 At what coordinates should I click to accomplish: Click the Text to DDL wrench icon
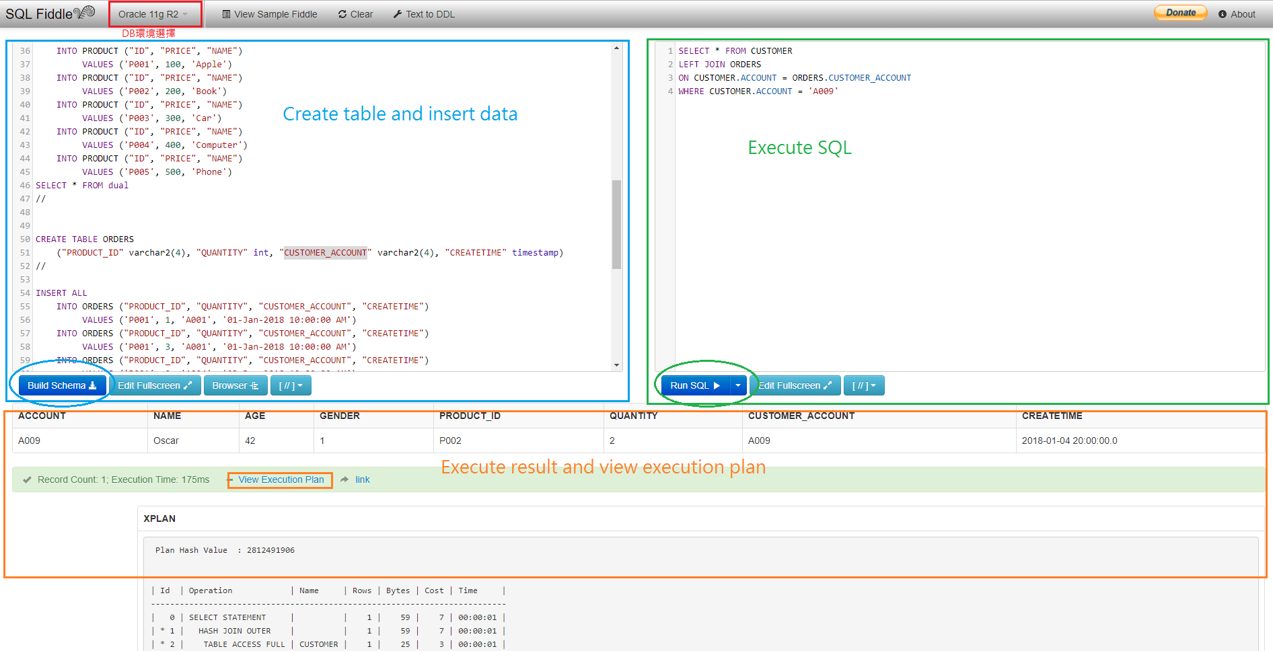click(x=398, y=13)
